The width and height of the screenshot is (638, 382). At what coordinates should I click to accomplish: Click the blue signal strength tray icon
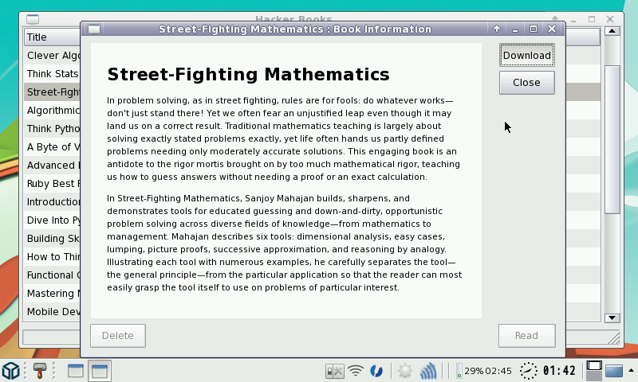click(428, 371)
